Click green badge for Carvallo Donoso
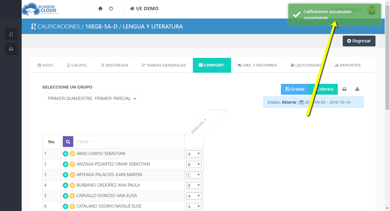This screenshot has height=211, width=390. point(66,196)
